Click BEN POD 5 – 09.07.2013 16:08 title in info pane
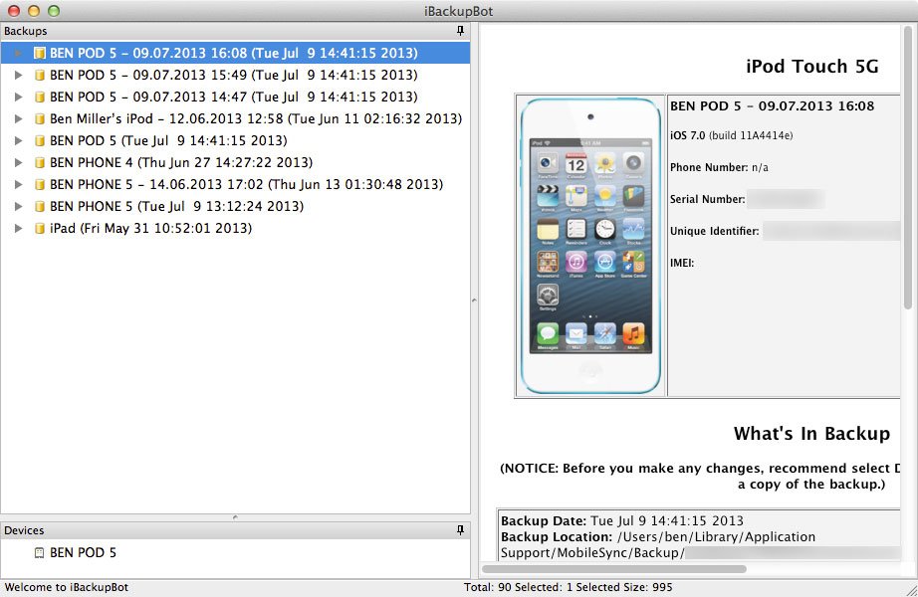The width and height of the screenshot is (918, 597). tap(772, 105)
